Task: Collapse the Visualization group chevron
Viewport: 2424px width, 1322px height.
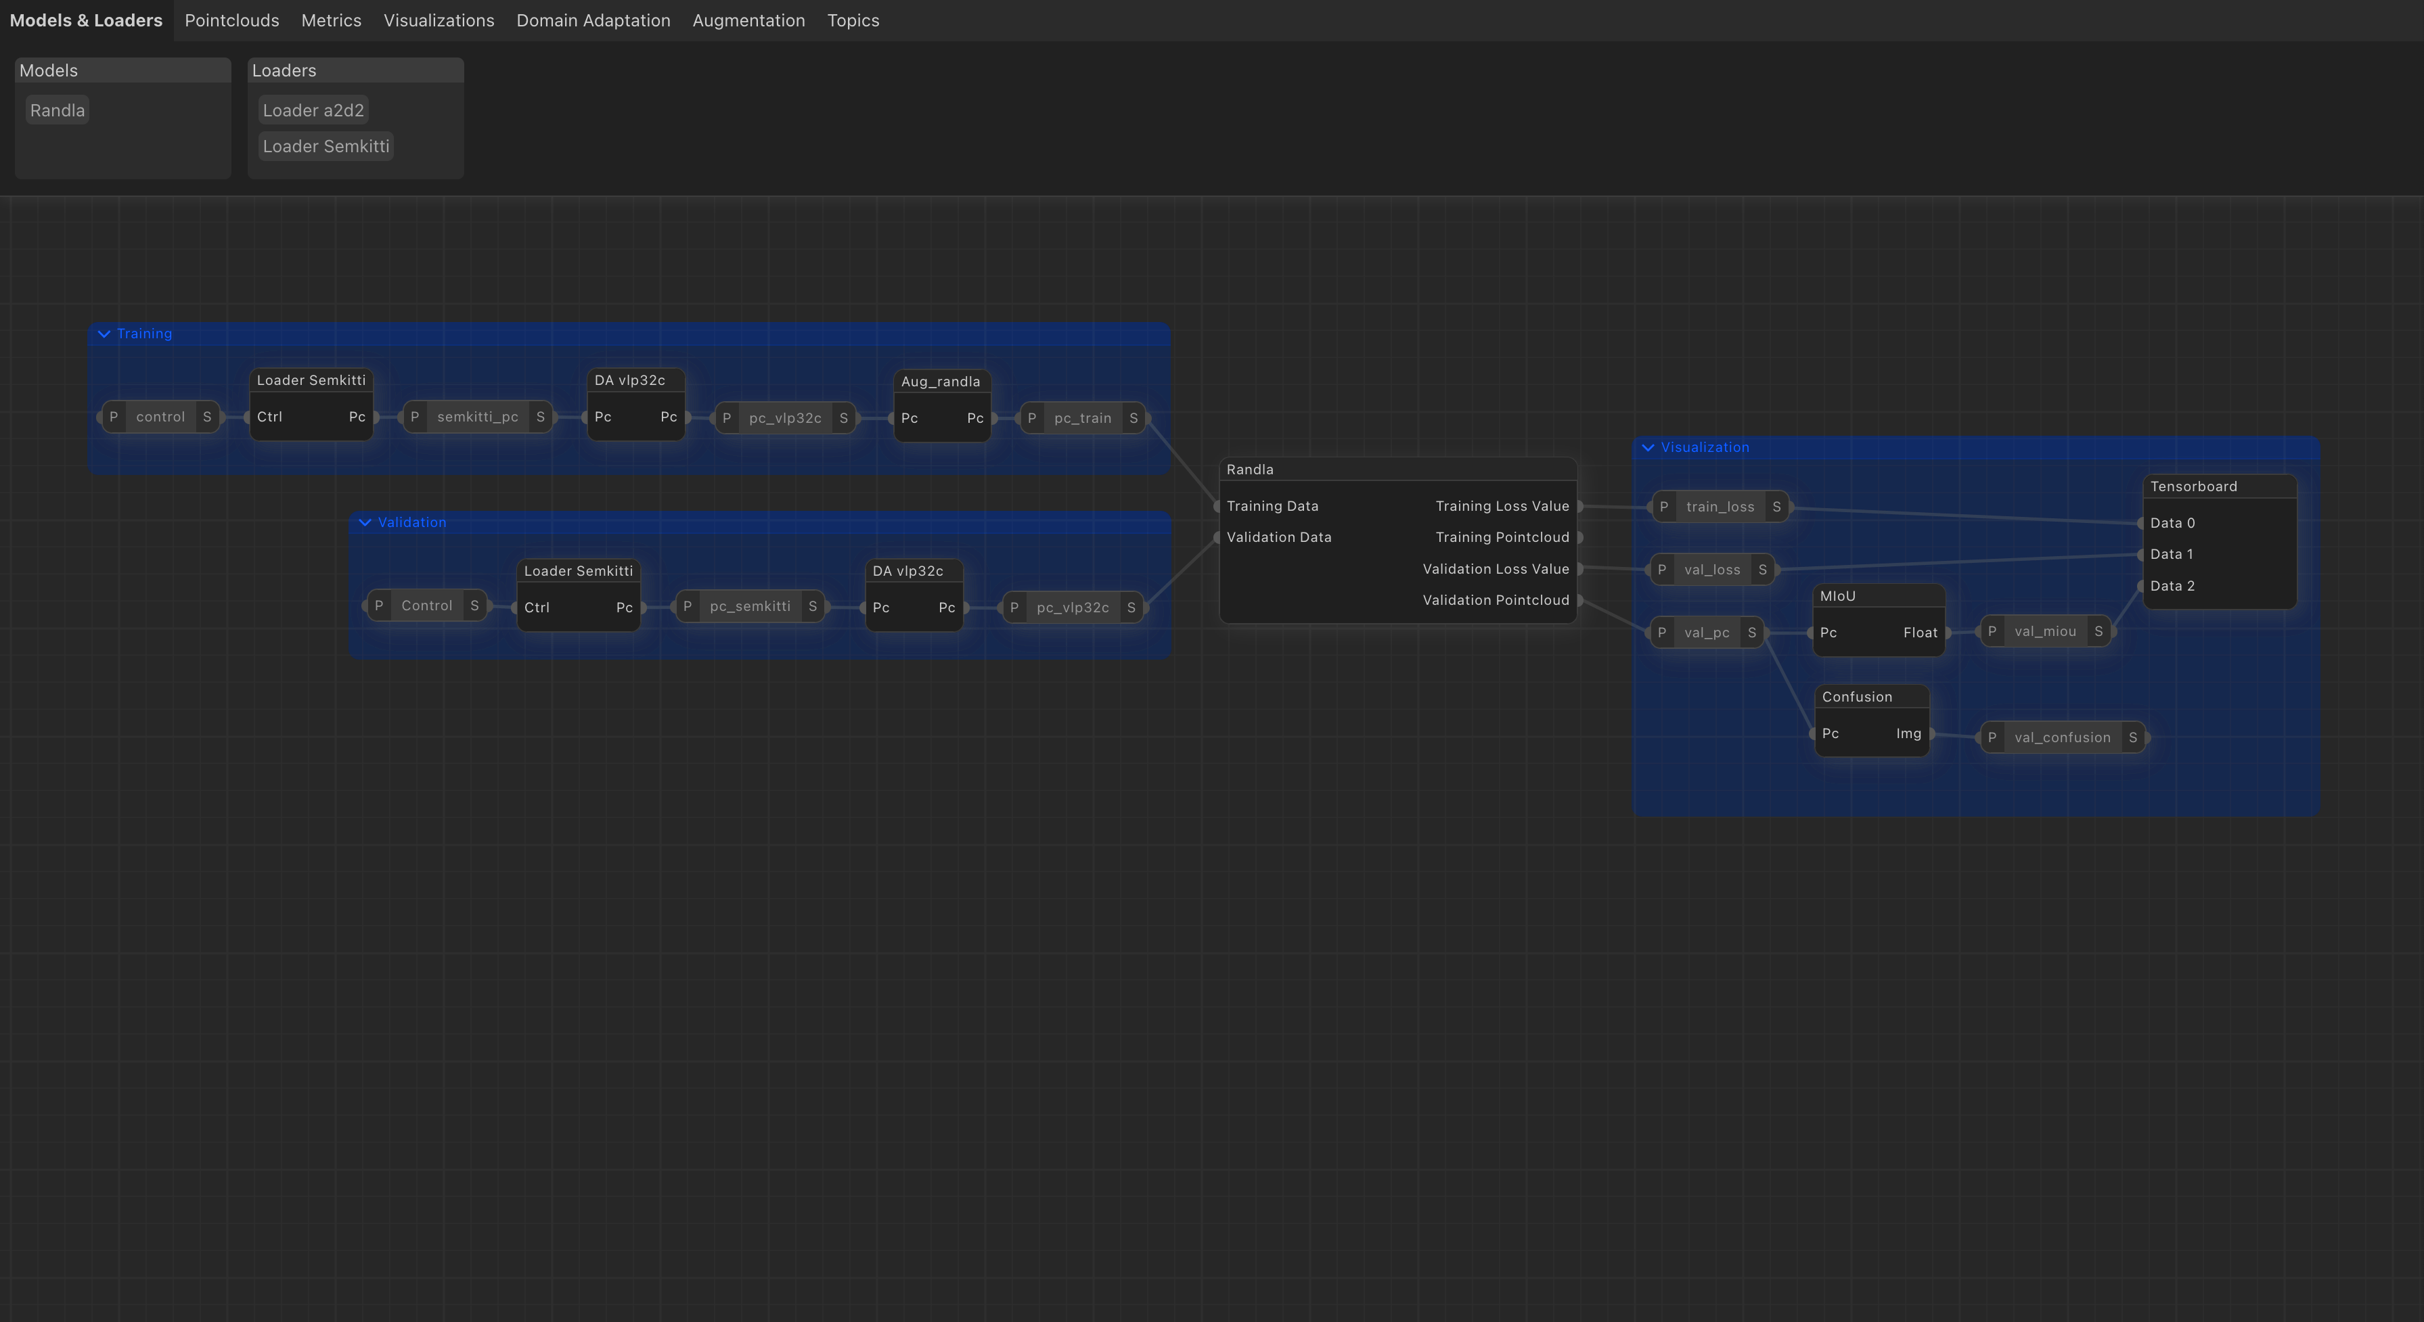Action: click(x=1648, y=448)
